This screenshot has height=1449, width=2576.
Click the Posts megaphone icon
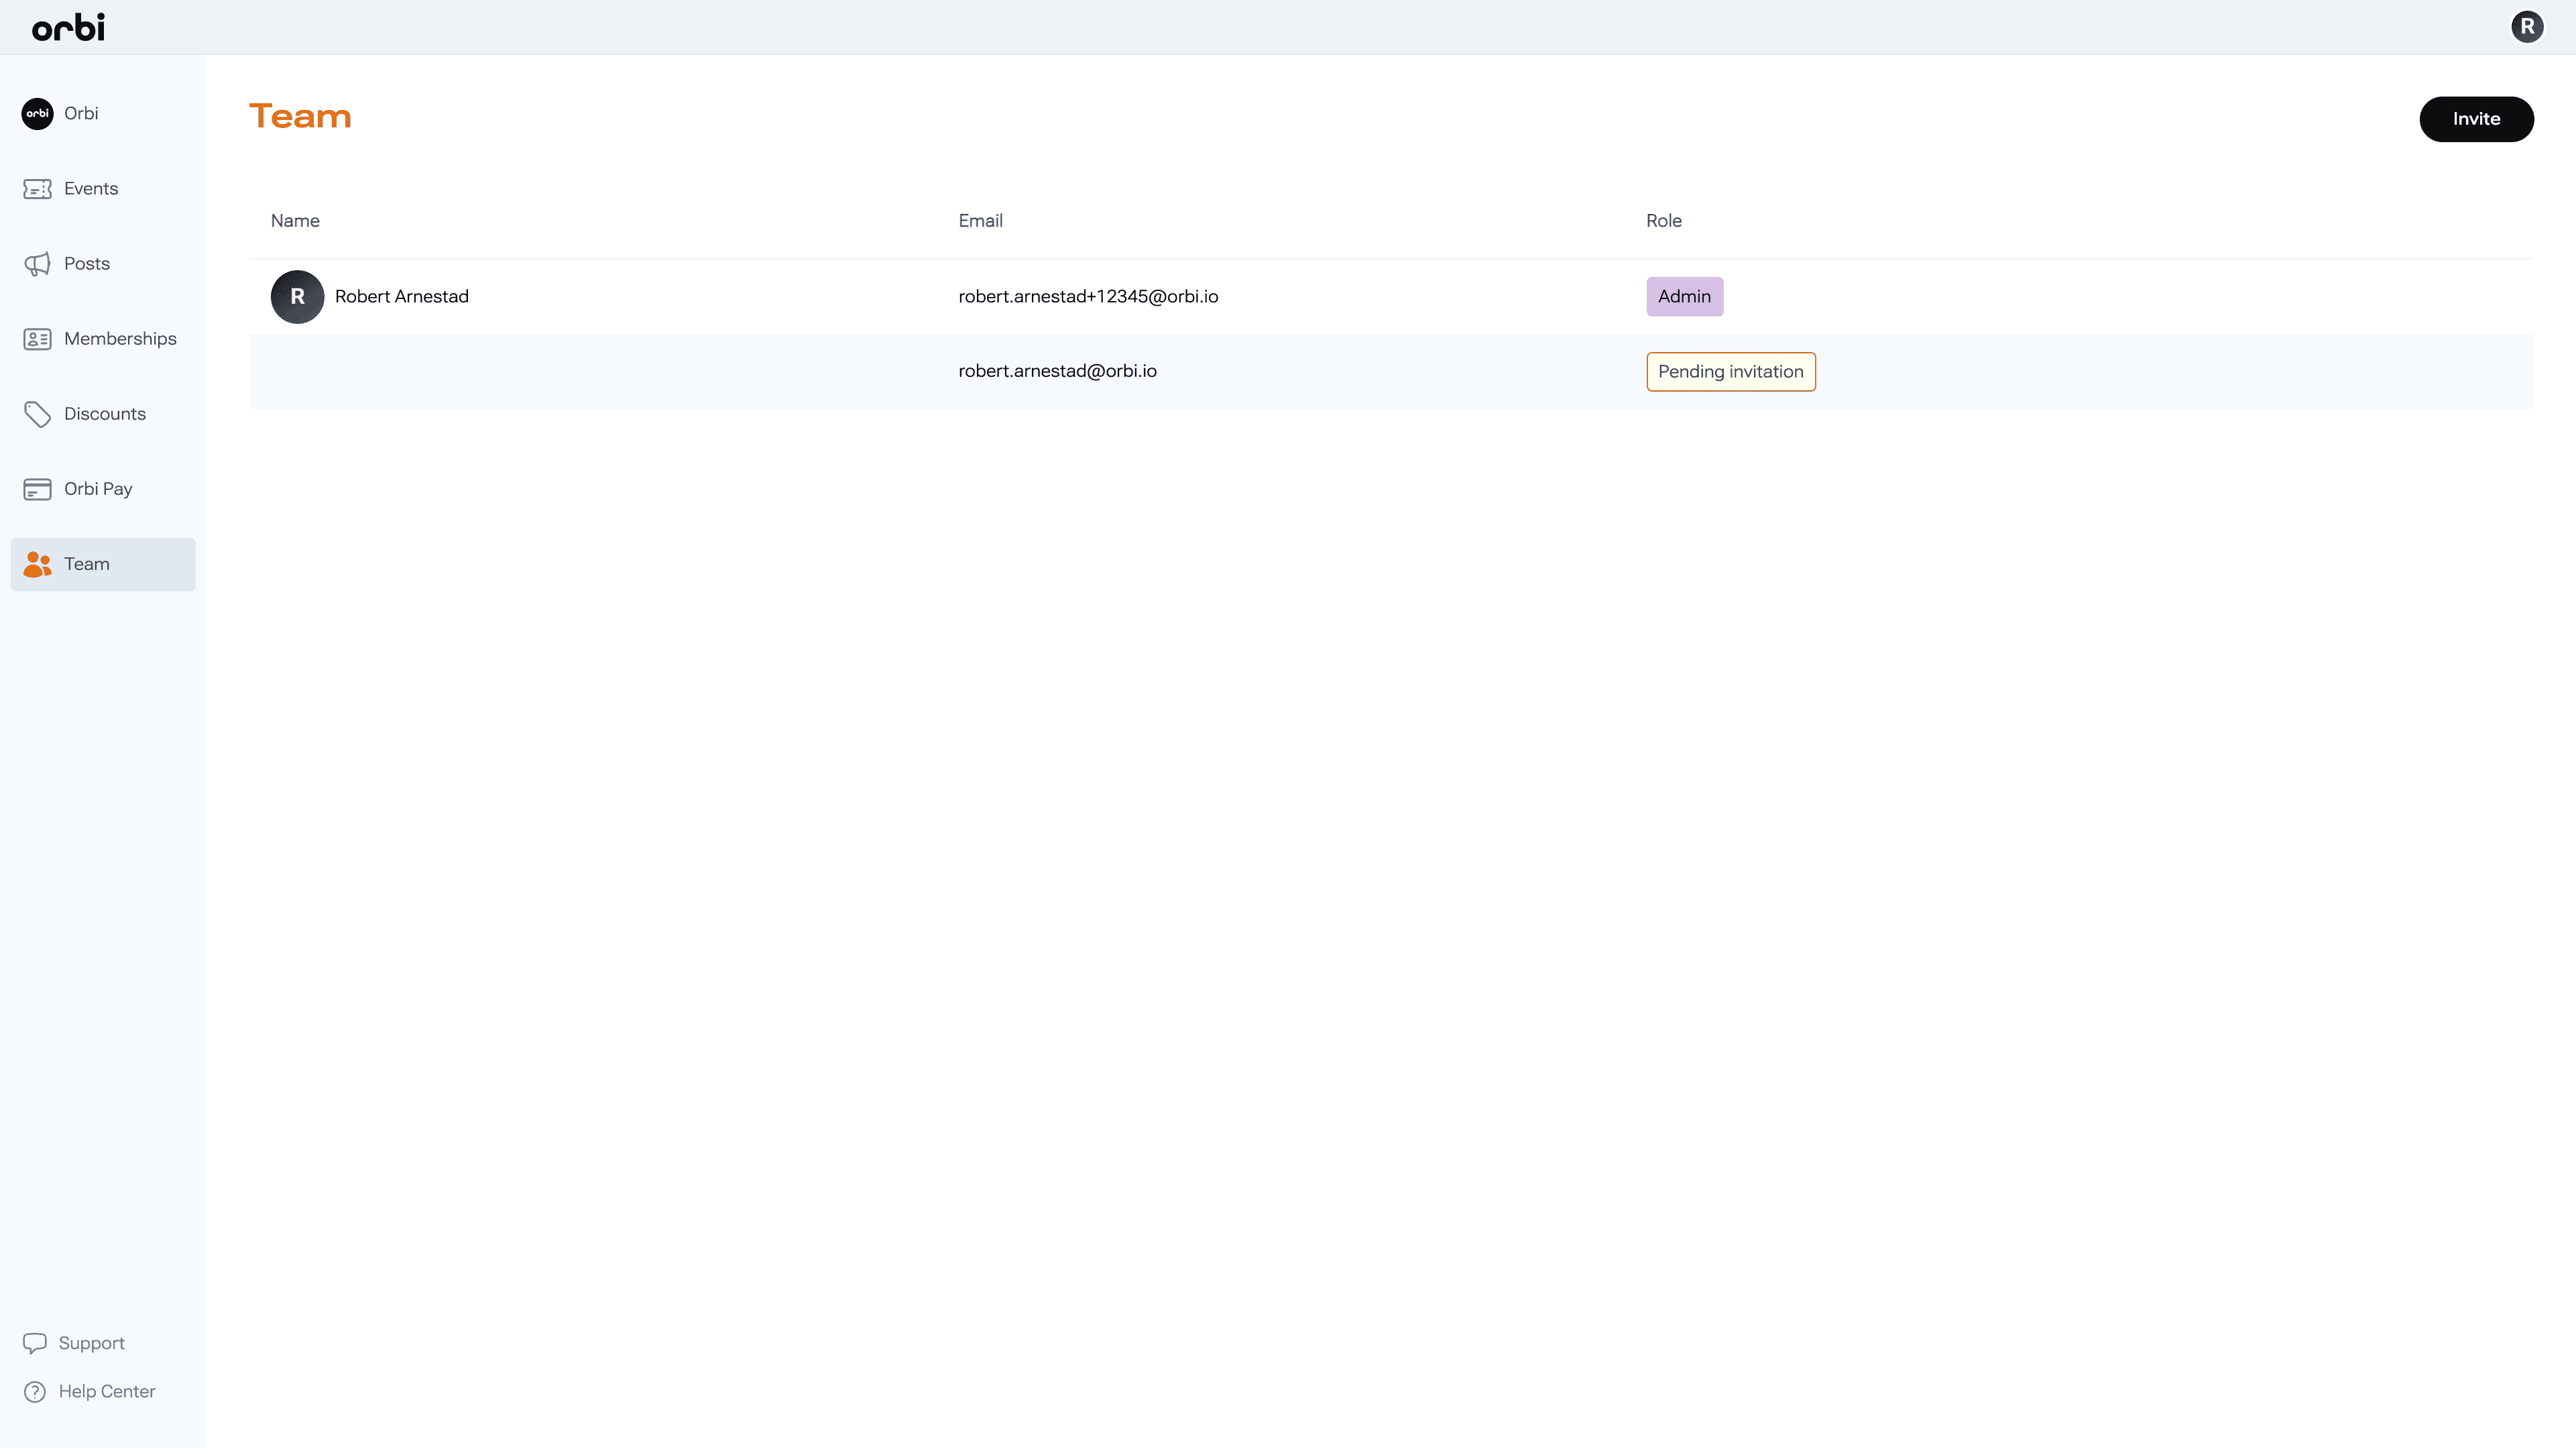point(37,264)
